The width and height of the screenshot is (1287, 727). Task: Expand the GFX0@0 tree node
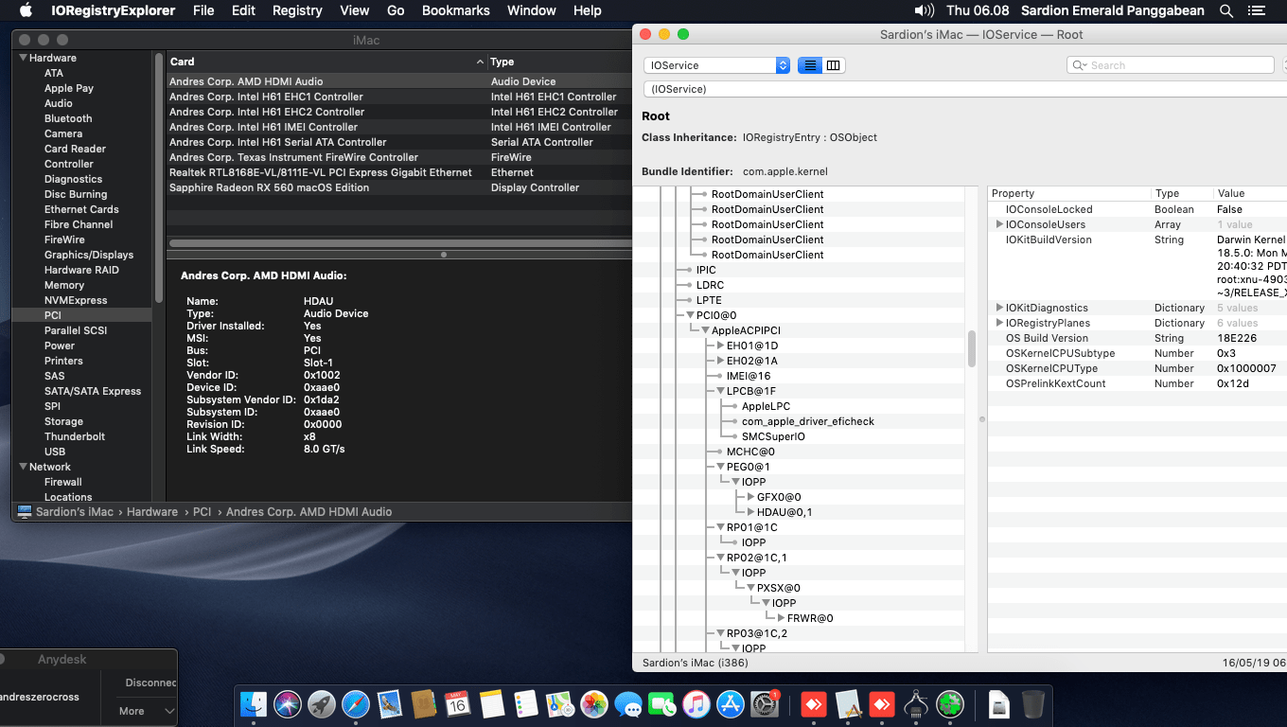point(750,497)
